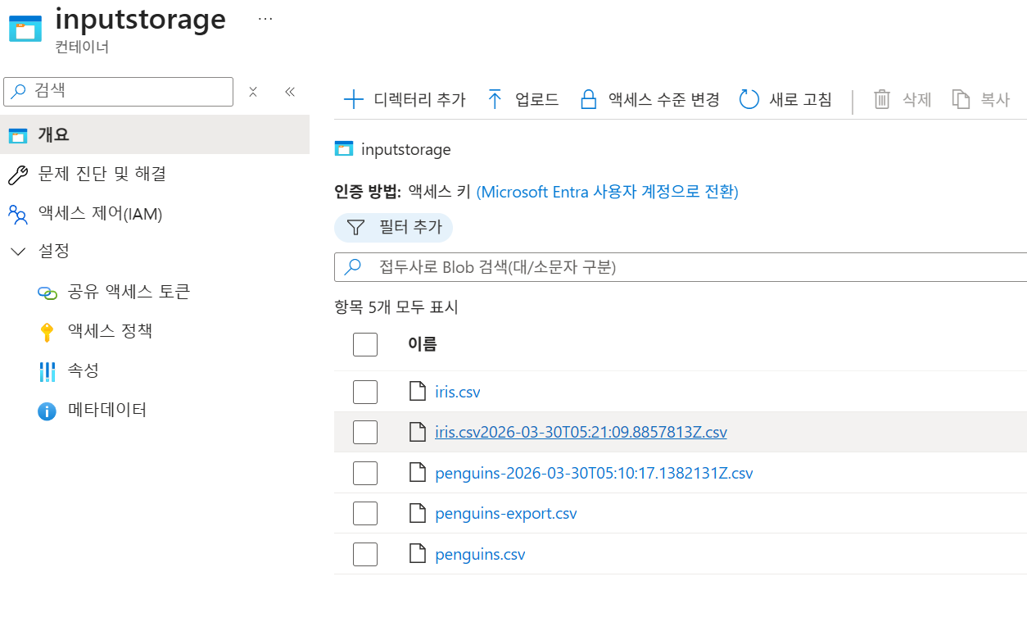Click the lock icon for 액세스 수준 변경
Screen dimensions: 1027x622
point(588,100)
